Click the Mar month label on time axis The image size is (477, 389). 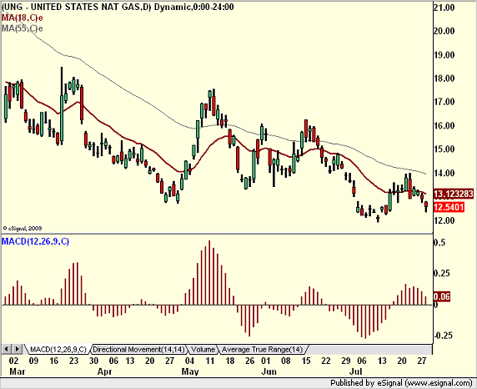click(18, 371)
